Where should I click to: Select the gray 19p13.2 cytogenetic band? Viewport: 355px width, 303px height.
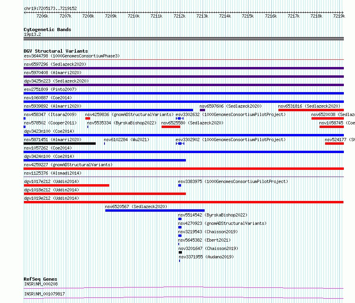pyautogui.click(x=183, y=39)
